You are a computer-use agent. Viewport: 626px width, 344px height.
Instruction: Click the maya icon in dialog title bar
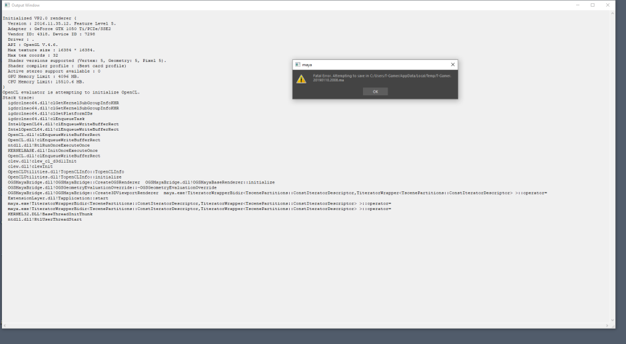click(298, 65)
